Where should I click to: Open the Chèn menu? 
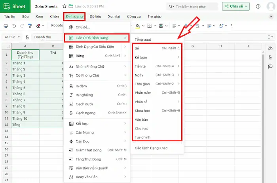54,17
